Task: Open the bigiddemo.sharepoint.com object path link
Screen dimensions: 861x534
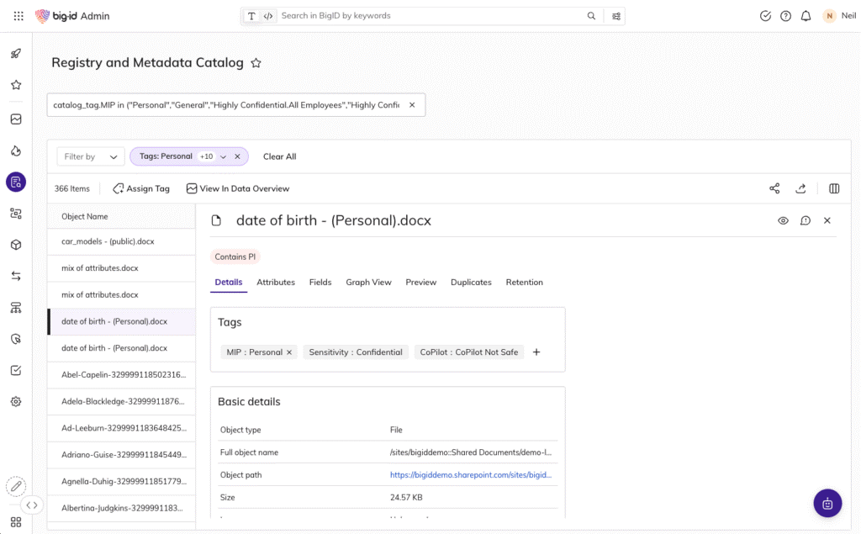Action: (471, 474)
